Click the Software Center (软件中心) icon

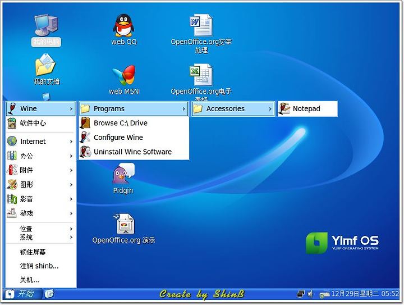[x=12, y=123]
